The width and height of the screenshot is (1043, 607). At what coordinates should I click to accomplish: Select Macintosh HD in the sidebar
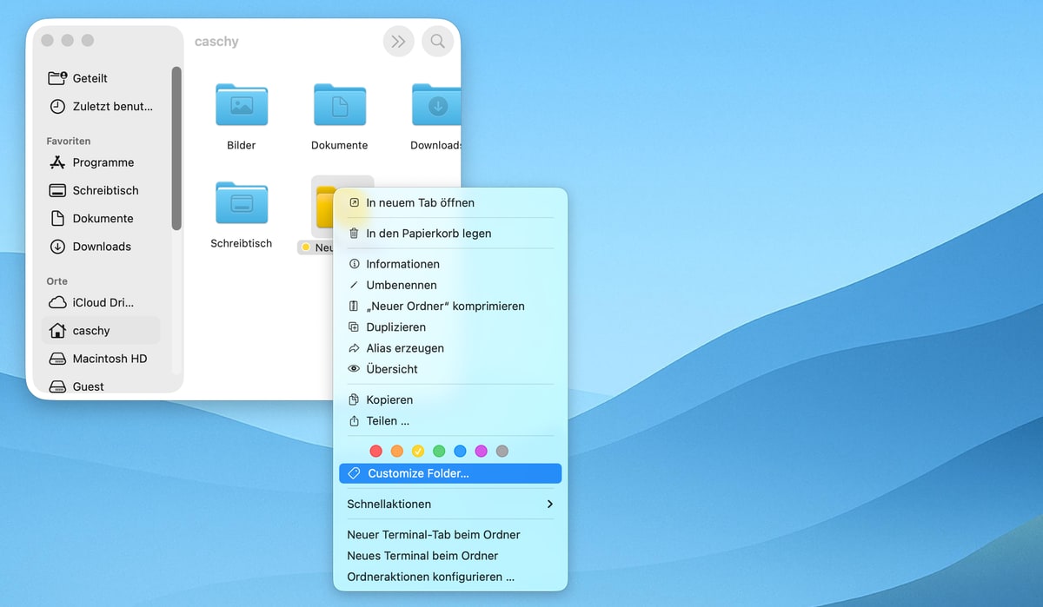[x=110, y=359]
